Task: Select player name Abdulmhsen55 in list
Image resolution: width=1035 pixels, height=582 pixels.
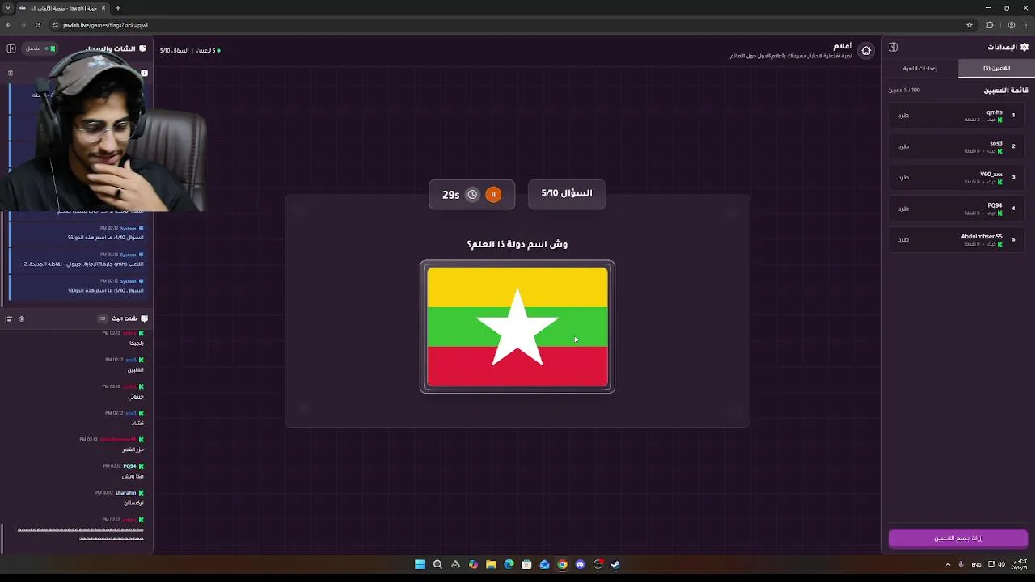Action: coord(982,237)
